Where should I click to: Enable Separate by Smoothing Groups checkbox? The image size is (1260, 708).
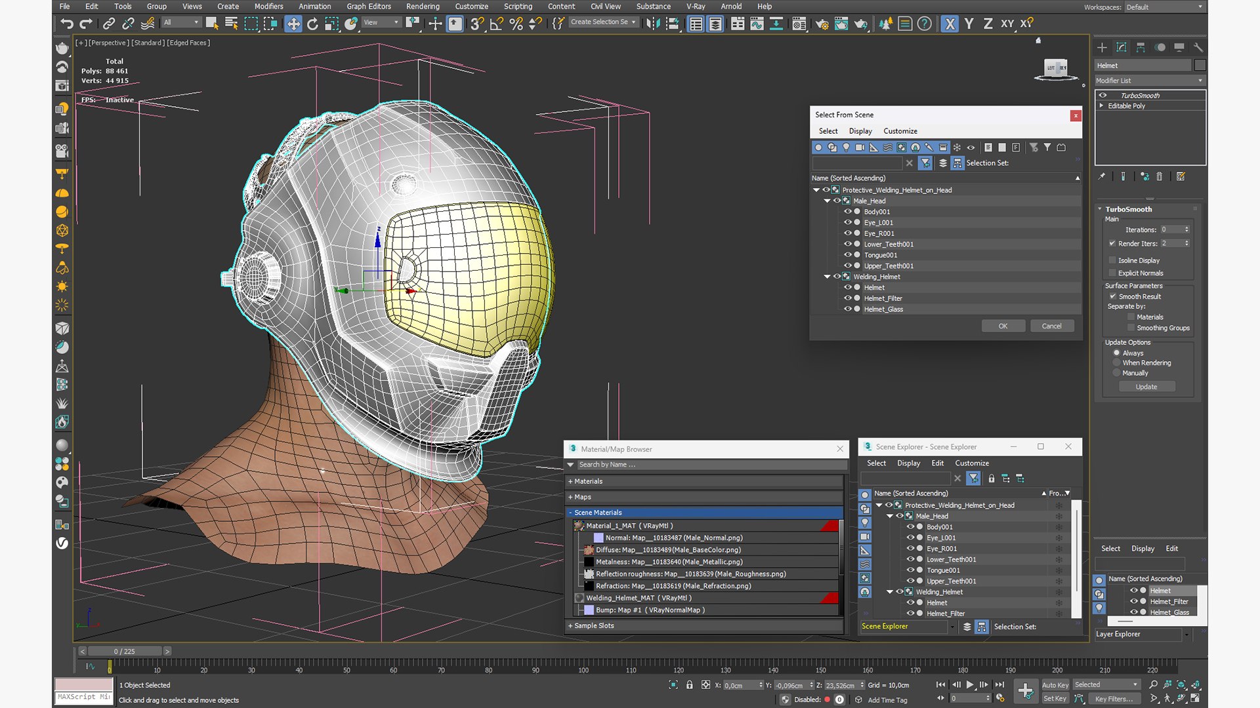point(1131,328)
